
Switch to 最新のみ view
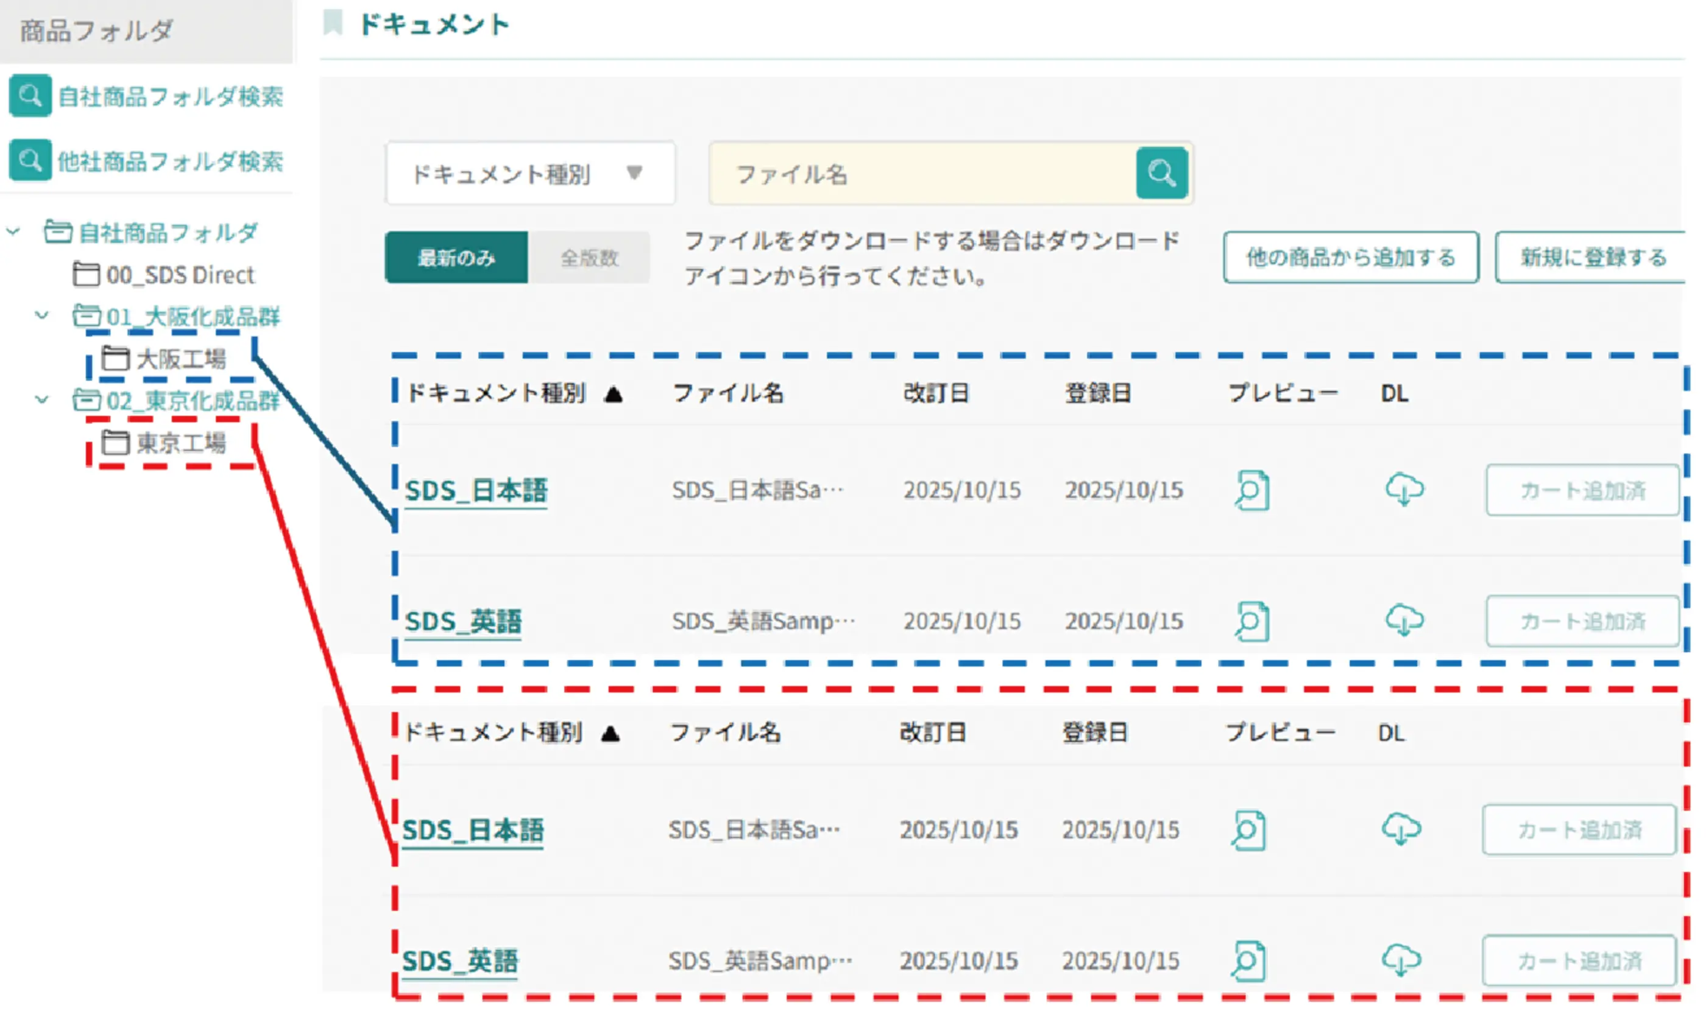coord(456,258)
